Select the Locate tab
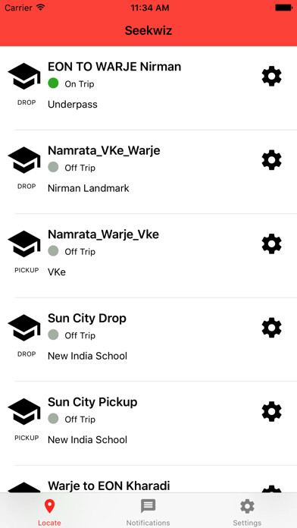This screenshot has height=528, width=297. [x=49, y=513]
